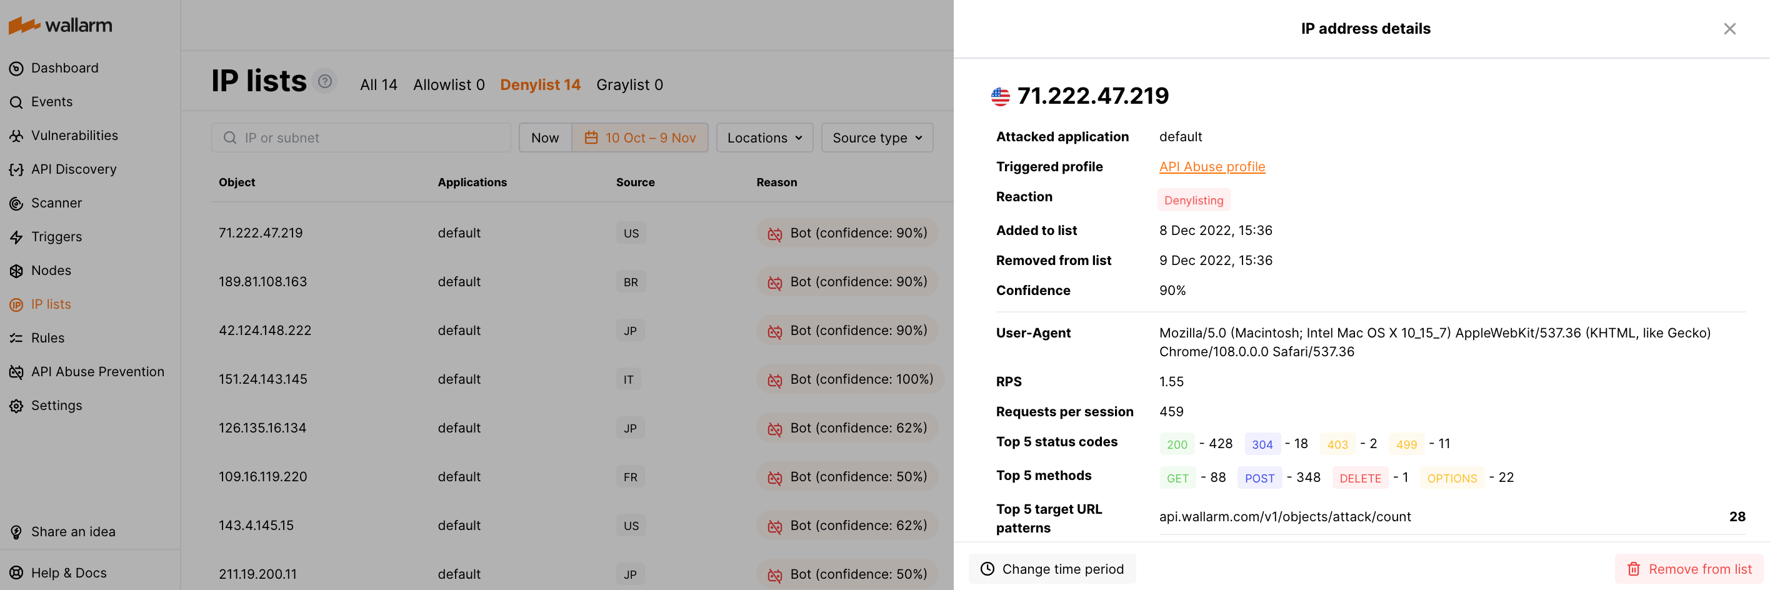The image size is (1770, 590).
Task: Open the date range picker 10 Oct – 9 Nov
Action: (x=640, y=137)
